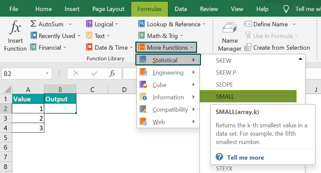Click the formula bar fx icon

click(x=112, y=73)
